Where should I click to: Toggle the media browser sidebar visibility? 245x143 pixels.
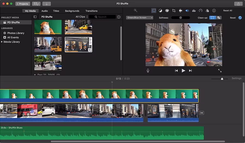[x=35, y=17]
